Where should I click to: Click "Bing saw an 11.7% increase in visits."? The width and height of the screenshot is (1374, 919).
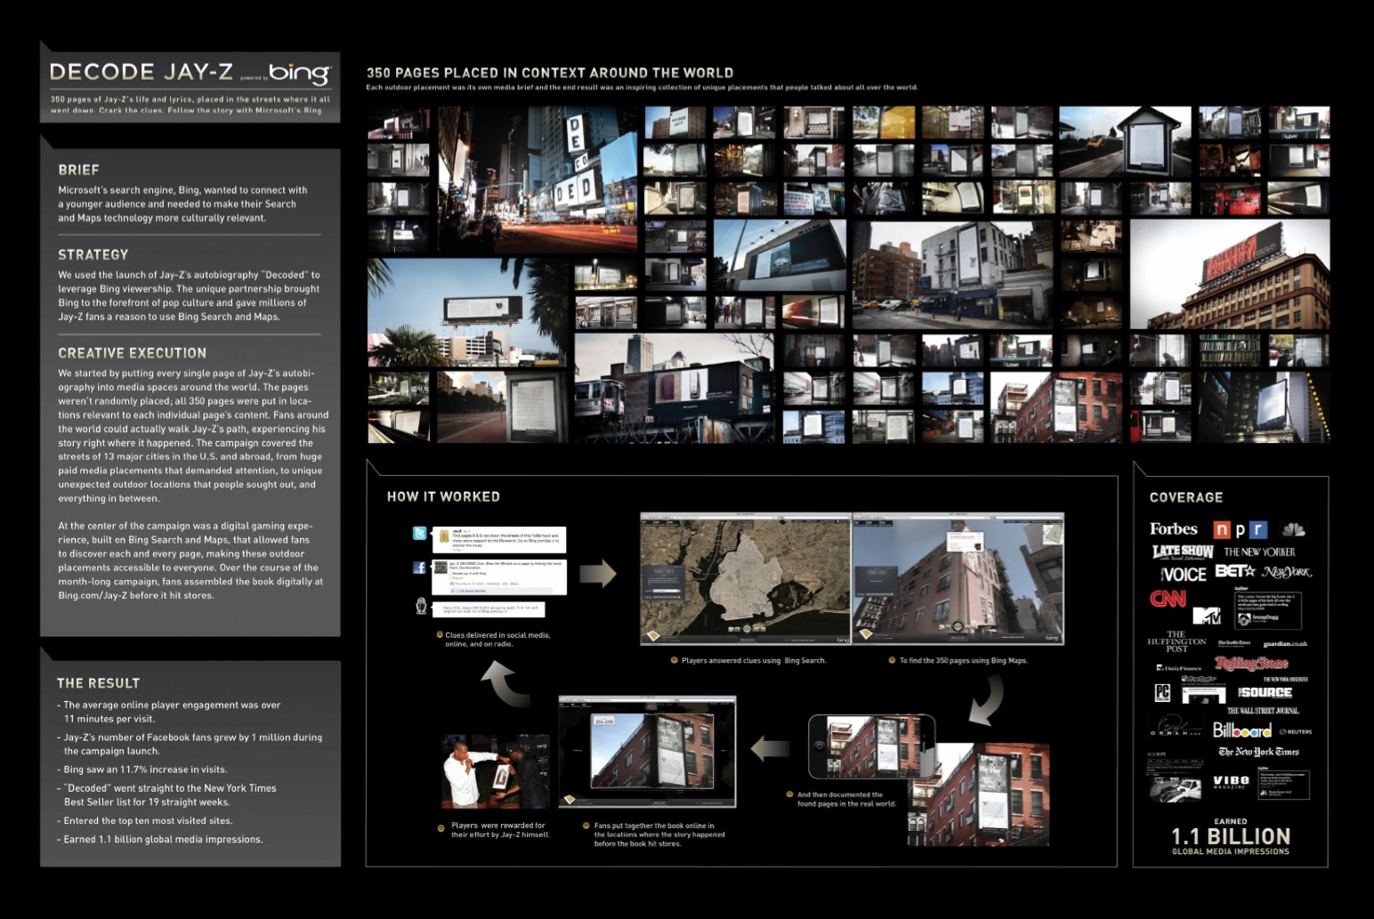point(146,770)
